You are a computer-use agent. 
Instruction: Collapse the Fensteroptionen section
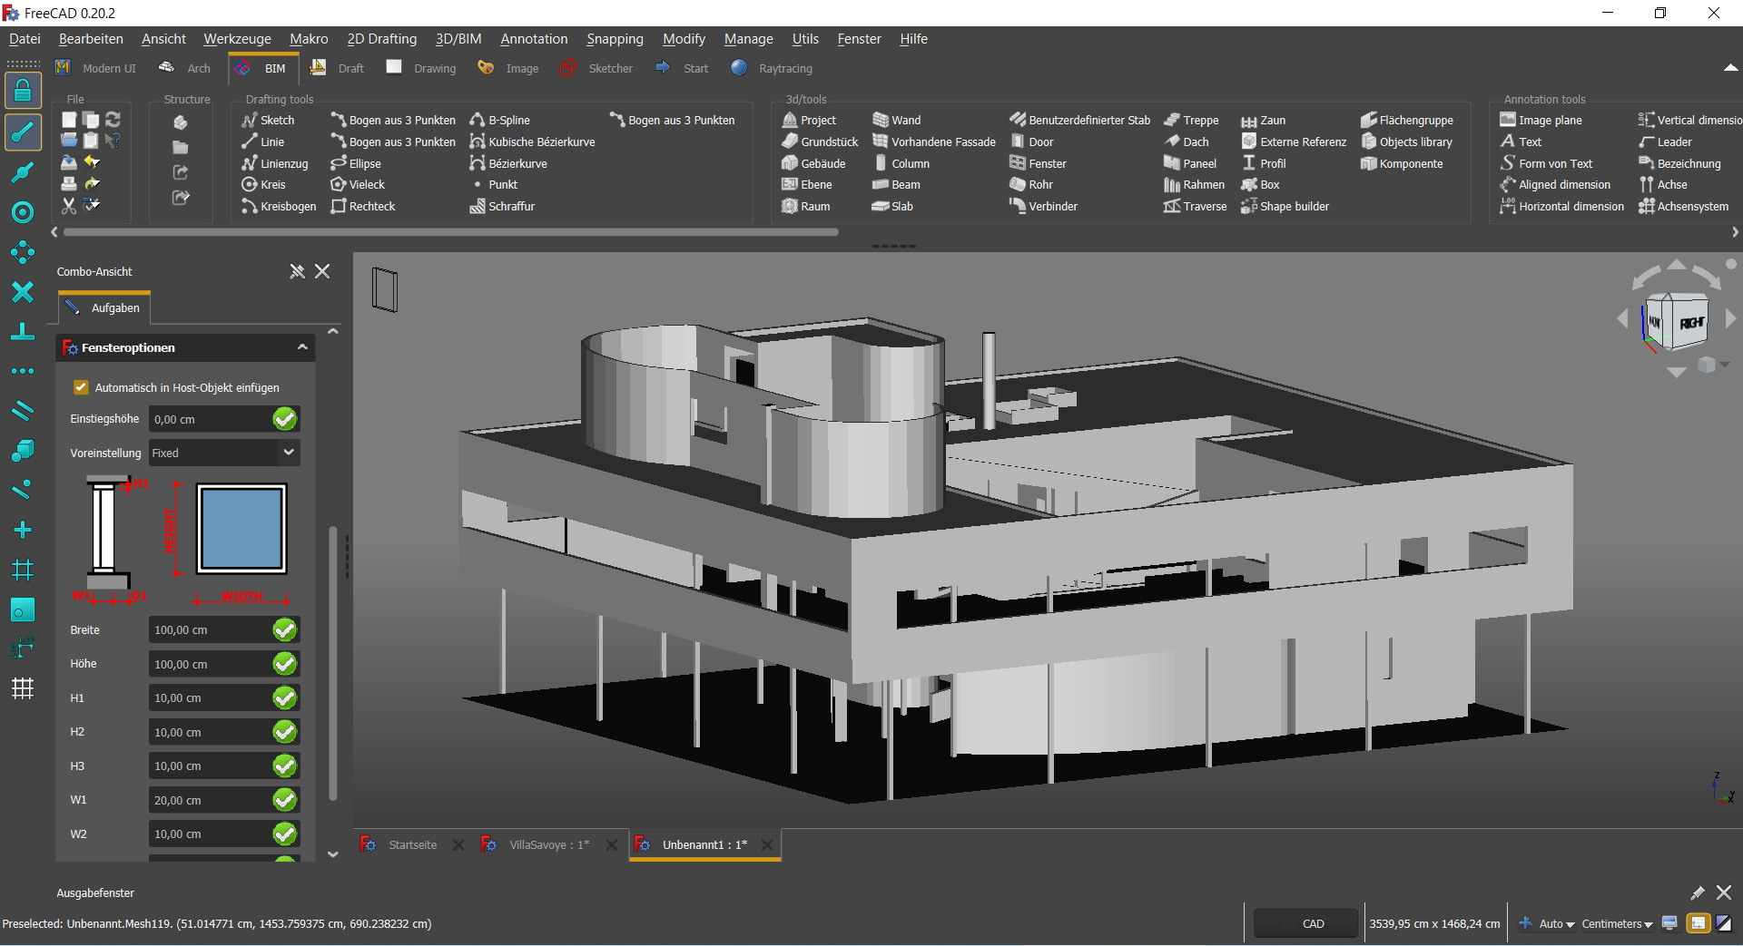(302, 347)
